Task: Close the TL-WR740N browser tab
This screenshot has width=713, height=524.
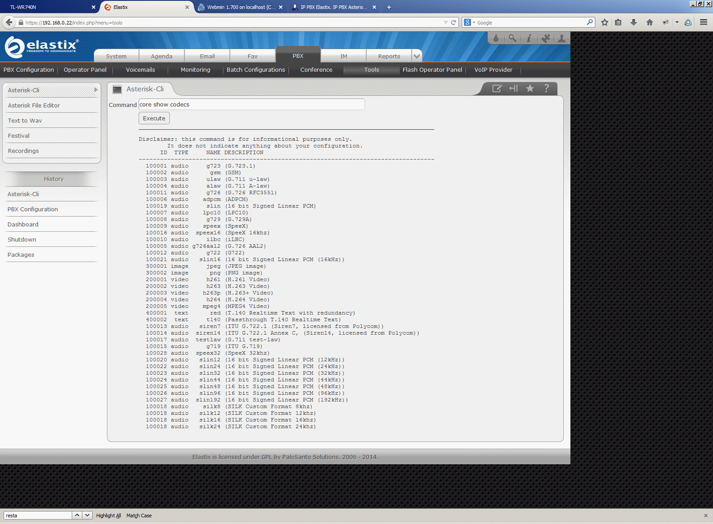Action: tap(94, 7)
